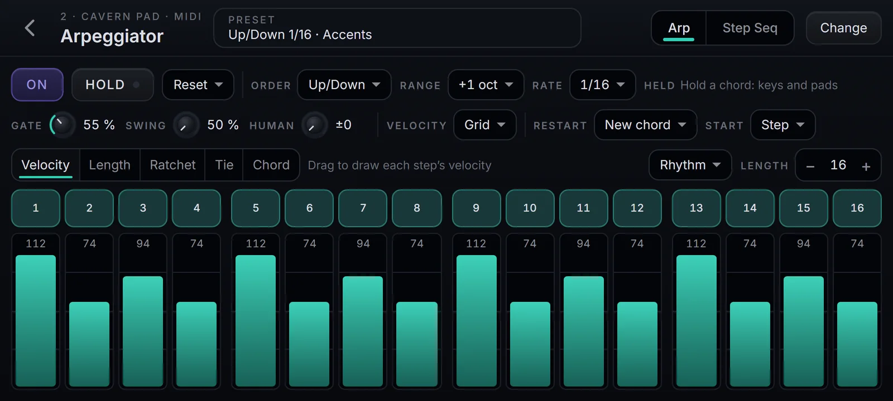Click the Human knob

coord(314,125)
